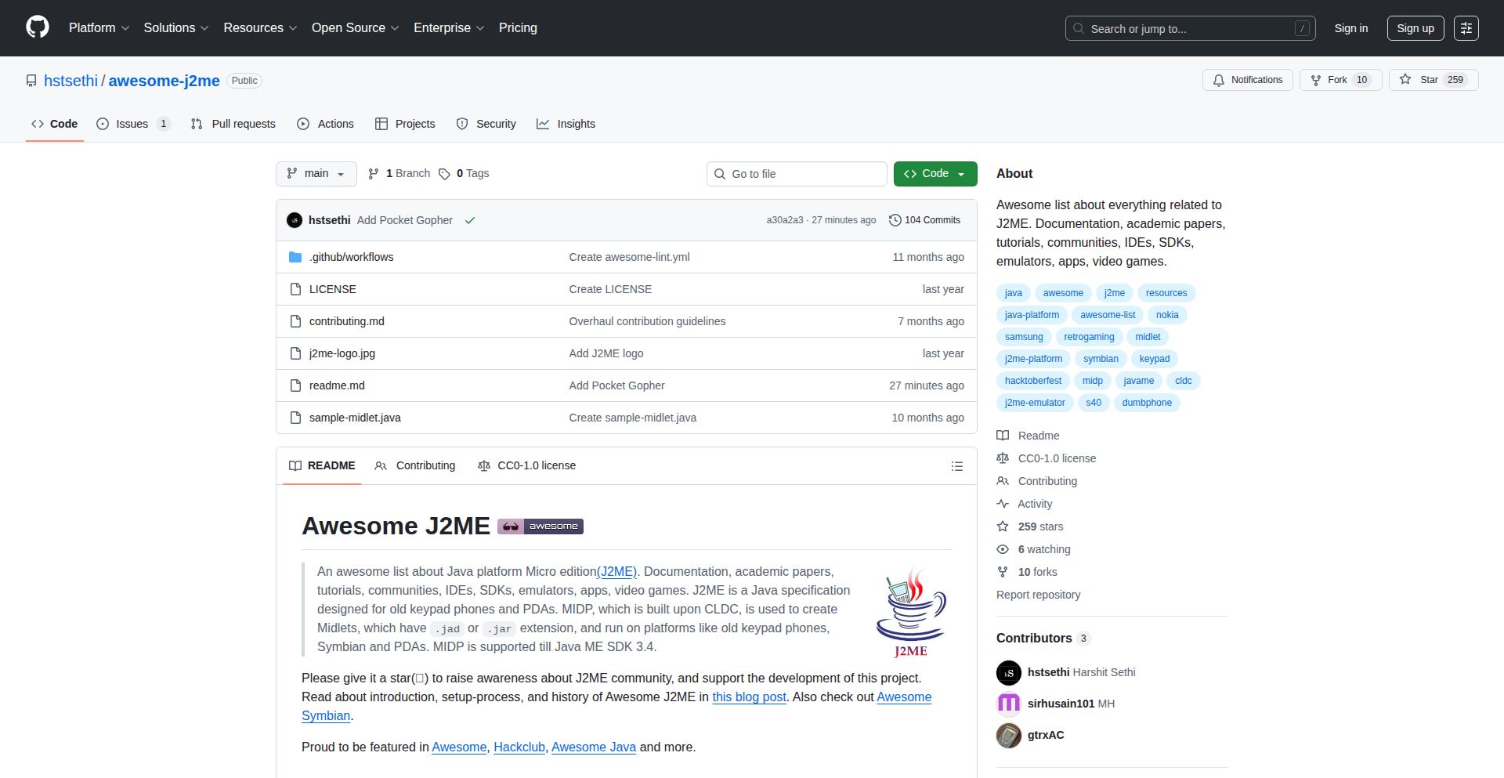Open the README outline list icon

[x=956, y=466]
